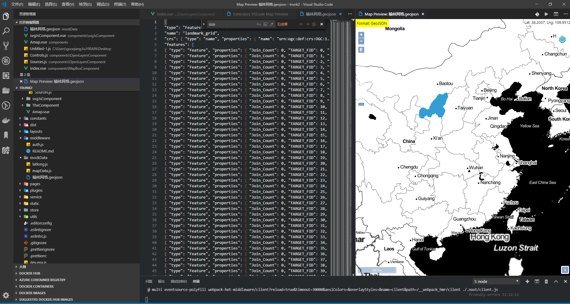Expand the AZURE CONTAINER REGISTRY section
Image resolution: width=570 pixels, height=304 pixels.
point(77,280)
